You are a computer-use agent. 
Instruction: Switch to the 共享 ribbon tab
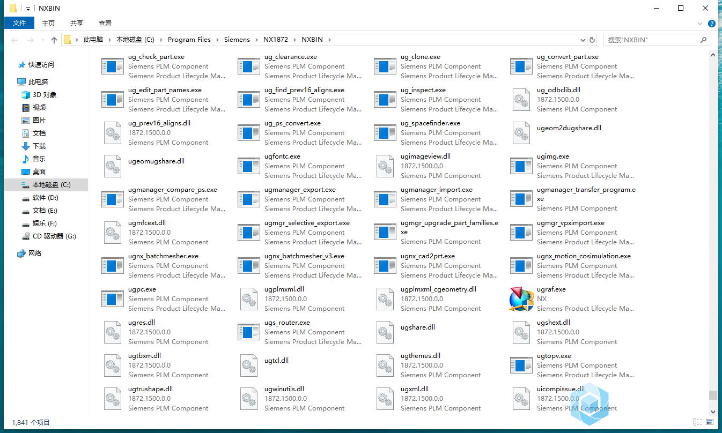pos(77,23)
